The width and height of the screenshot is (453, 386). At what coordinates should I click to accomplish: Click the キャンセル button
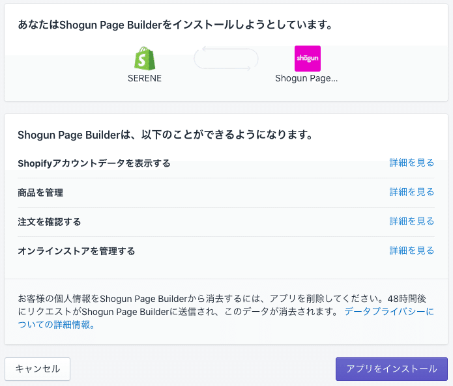37,369
